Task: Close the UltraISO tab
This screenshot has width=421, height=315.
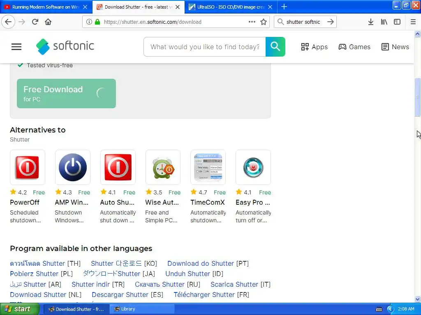Action: click(x=270, y=7)
